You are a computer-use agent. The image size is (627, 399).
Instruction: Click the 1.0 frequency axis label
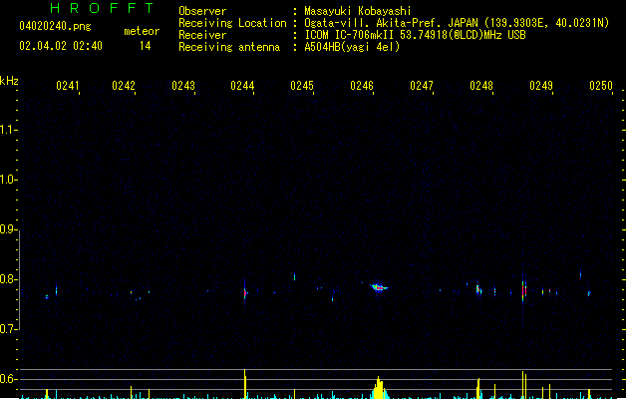(x=8, y=180)
